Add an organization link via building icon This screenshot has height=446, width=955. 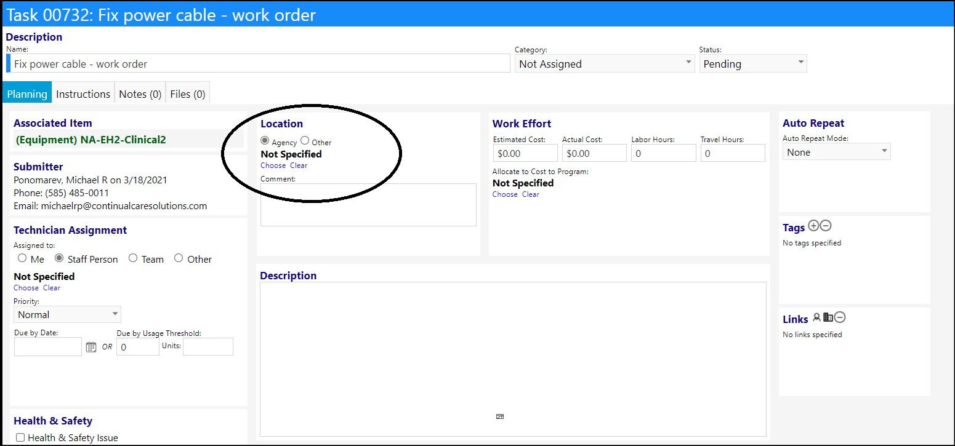point(828,318)
